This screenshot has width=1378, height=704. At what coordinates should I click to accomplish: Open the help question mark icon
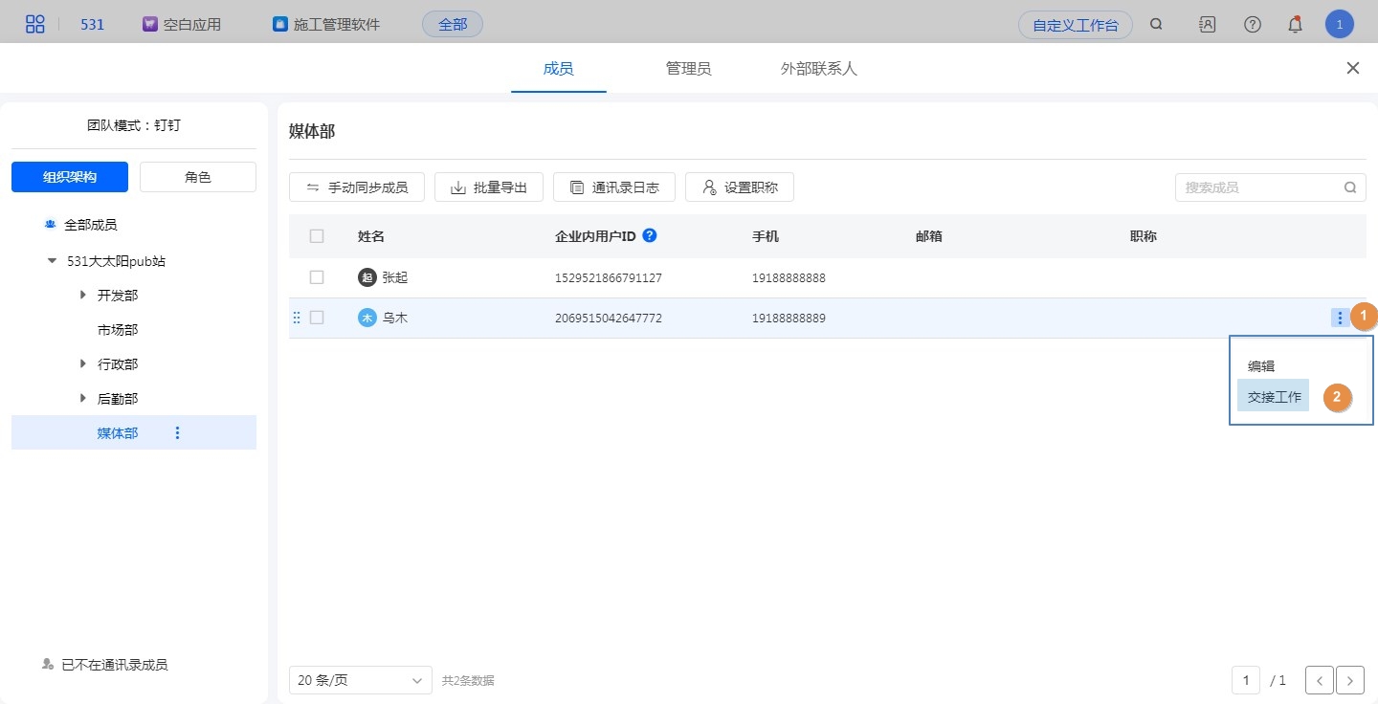click(1252, 25)
